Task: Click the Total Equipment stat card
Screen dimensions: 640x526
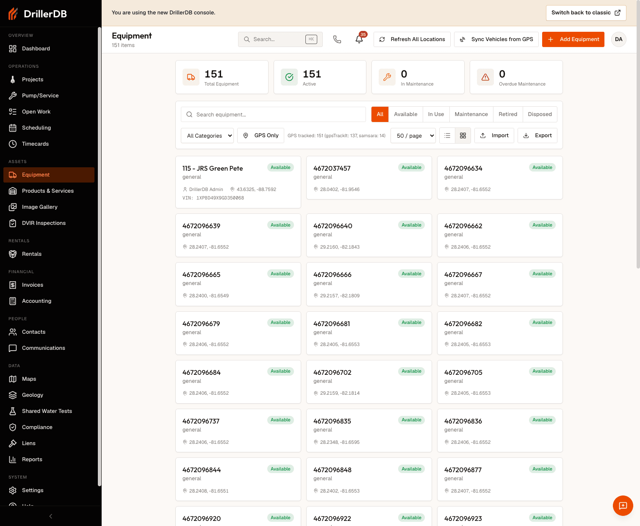Action: [222, 77]
